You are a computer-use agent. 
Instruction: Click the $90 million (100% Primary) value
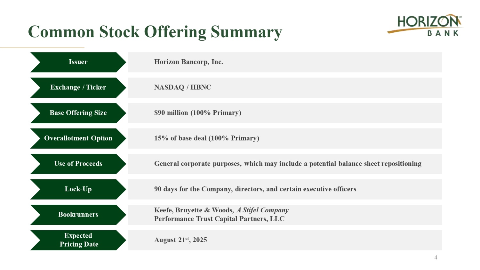coord(197,113)
